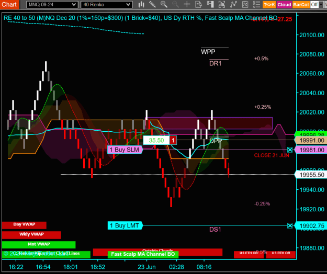Click the 19920.00 price axis label
327x274 pixels.
pyautogui.click(x=312, y=209)
